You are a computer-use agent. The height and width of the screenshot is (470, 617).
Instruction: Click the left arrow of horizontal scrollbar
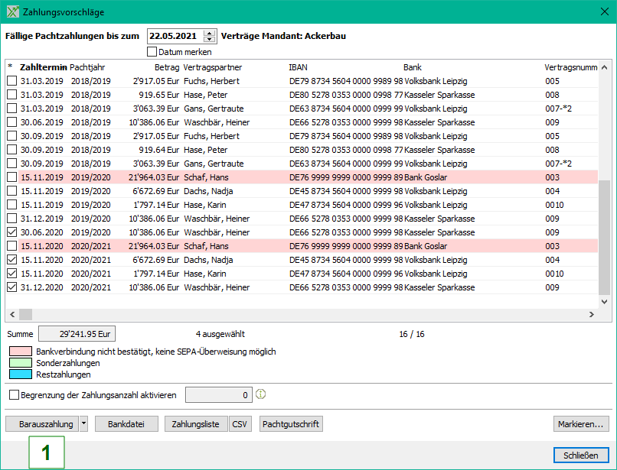coord(11,315)
